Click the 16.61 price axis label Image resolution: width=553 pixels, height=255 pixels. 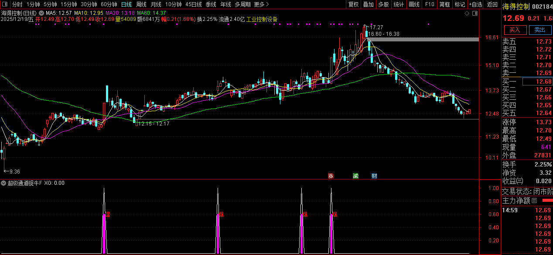coord(492,38)
